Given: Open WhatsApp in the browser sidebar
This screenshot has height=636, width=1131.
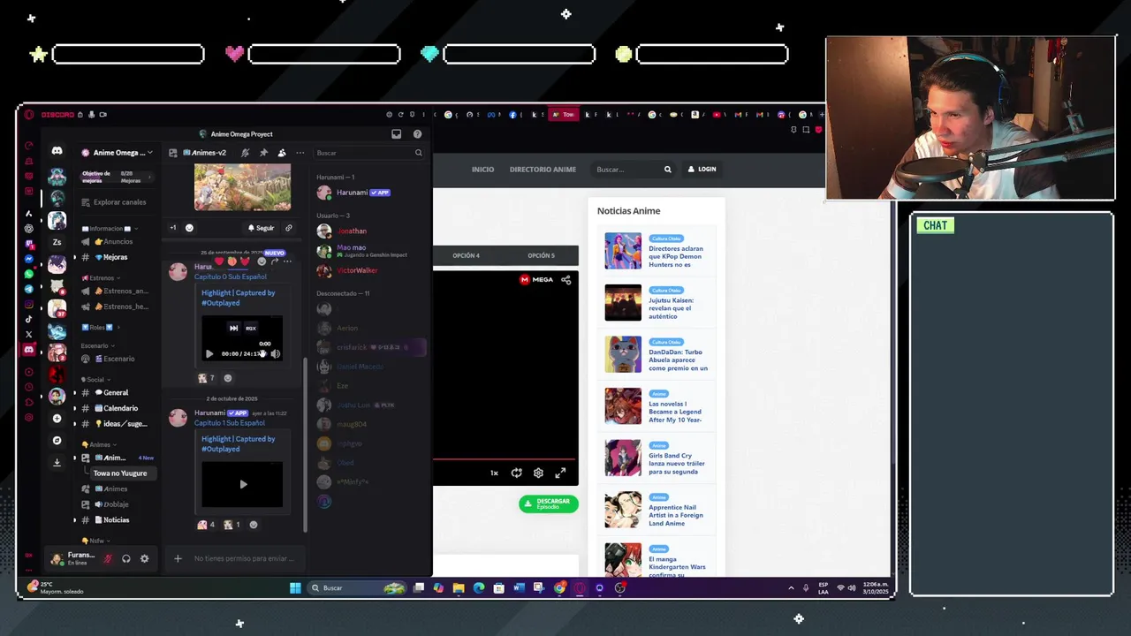Looking at the screenshot, I should (29, 274).
